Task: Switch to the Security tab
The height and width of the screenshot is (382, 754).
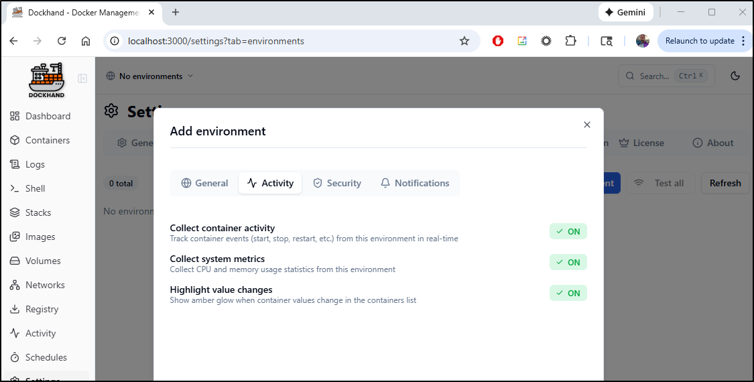Action: click(336, 183)
